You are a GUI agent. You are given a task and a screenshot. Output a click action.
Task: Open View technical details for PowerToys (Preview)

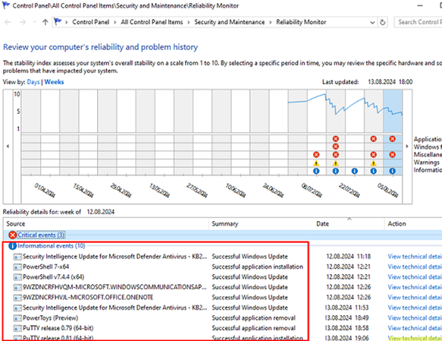[x=415, y=318]
